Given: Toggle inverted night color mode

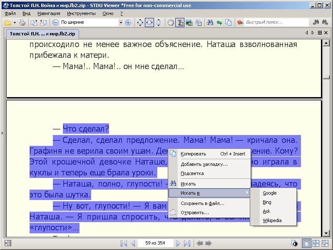Looking at the screenshot, I should coord(295,243).
